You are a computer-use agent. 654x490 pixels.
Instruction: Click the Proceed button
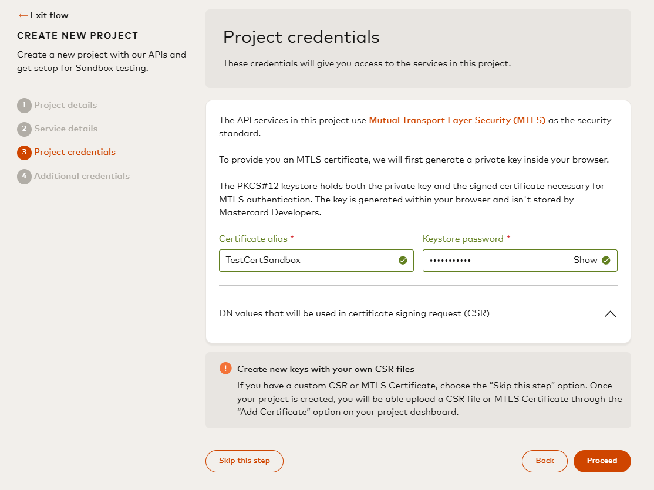coord(602,461)
